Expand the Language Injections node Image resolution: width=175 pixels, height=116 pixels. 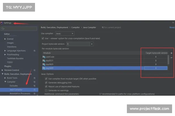5,51
